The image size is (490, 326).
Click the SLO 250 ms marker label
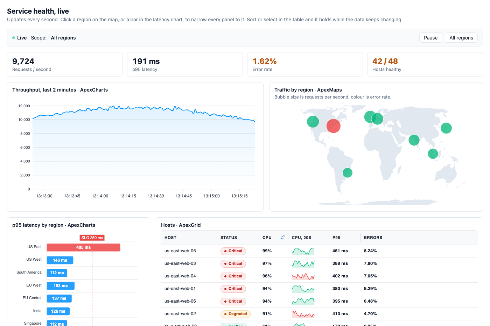coord(92,238)
